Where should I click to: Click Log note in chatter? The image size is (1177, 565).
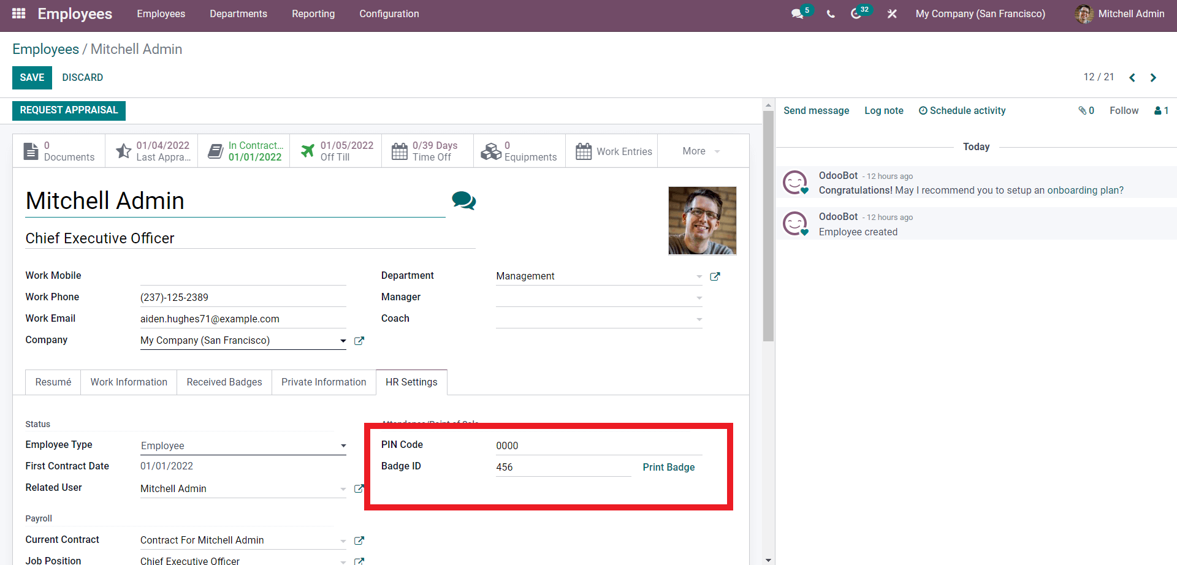click(x=884, y=110)
